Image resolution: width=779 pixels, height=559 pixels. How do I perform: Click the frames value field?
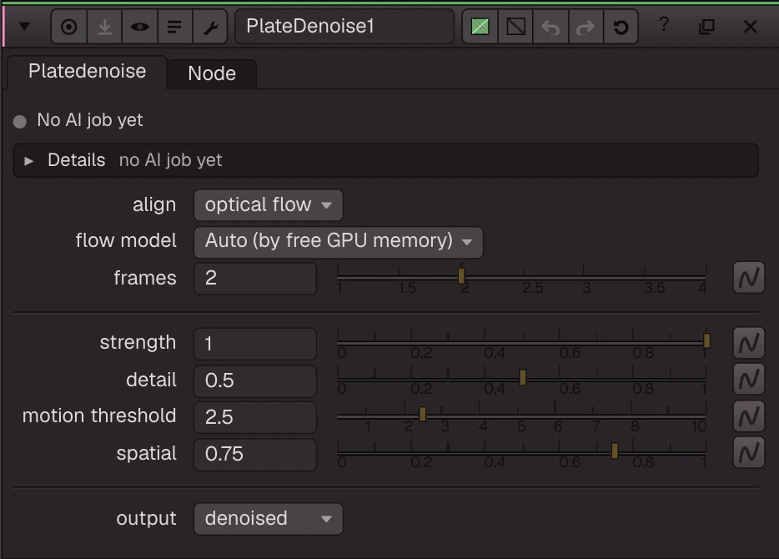(255, 279)
